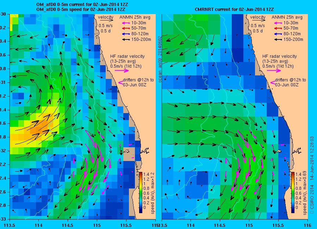Click the '115' longitude tick on right map
The width and height of the screenshot is (317, 229).
(249, 225)
